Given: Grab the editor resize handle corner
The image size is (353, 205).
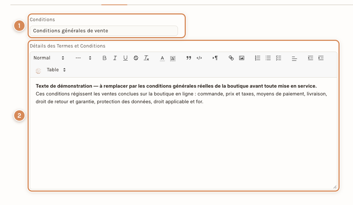Looking at the screenshot, I should coord(335,187).
